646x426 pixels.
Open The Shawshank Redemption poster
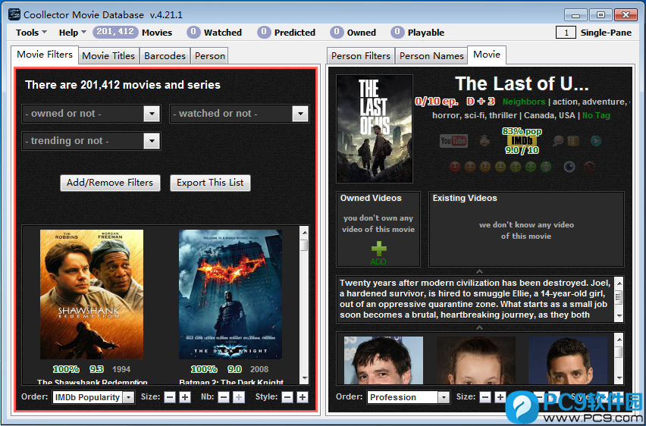coord(92,294)
